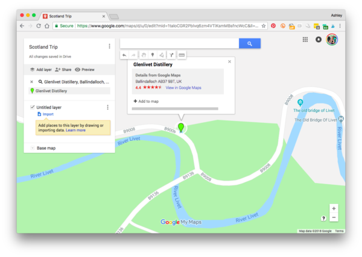Click the redo arrow in map toolbar

[133, 55]
